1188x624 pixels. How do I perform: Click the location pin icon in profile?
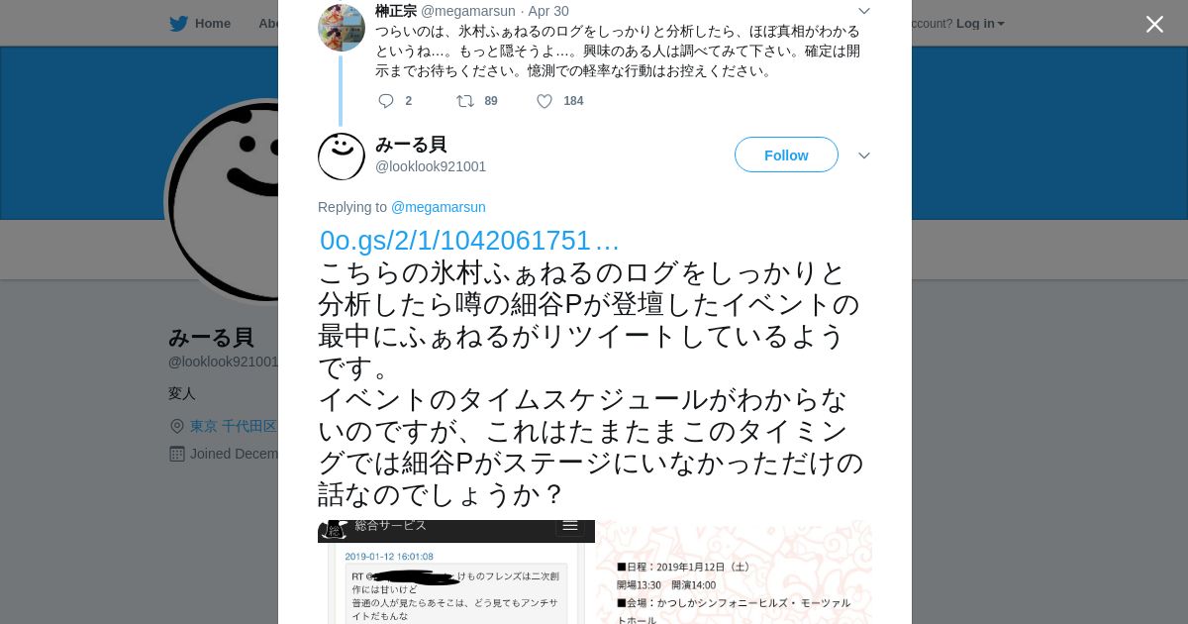click(x=177, y=426)
